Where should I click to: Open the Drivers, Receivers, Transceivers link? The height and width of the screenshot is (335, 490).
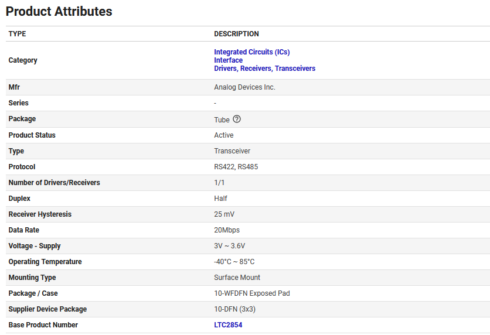264,69
